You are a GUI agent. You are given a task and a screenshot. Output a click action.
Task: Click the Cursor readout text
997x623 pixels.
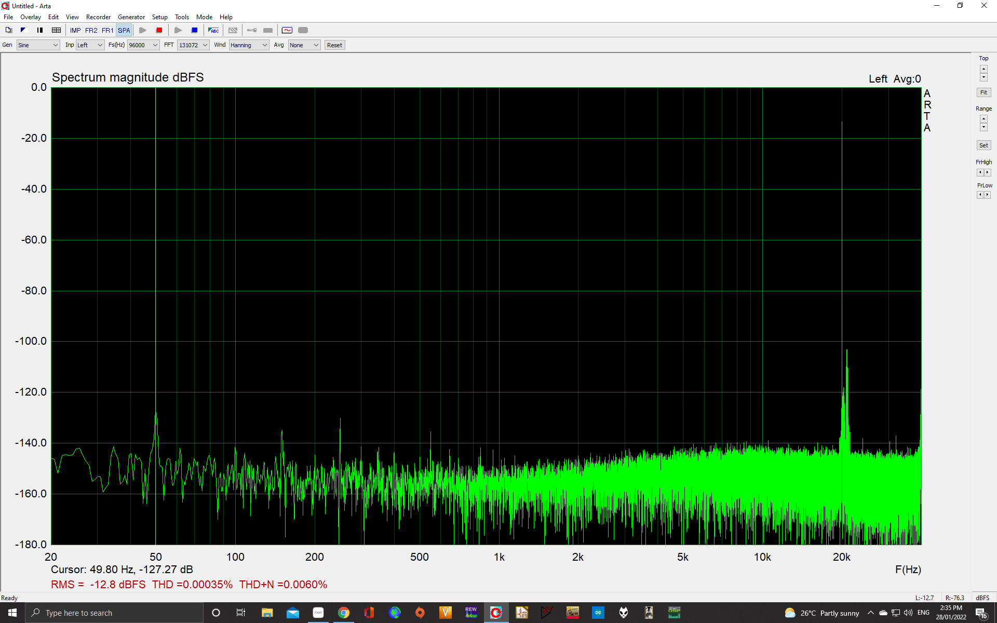click(122, 570)
